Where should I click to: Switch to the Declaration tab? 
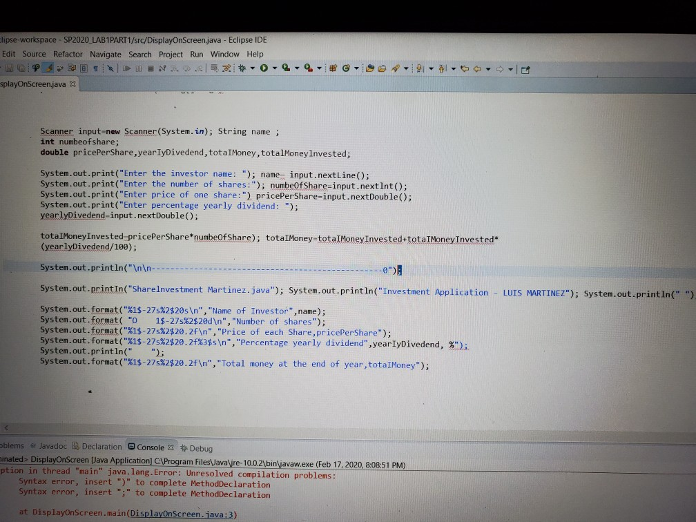point(97,447)
